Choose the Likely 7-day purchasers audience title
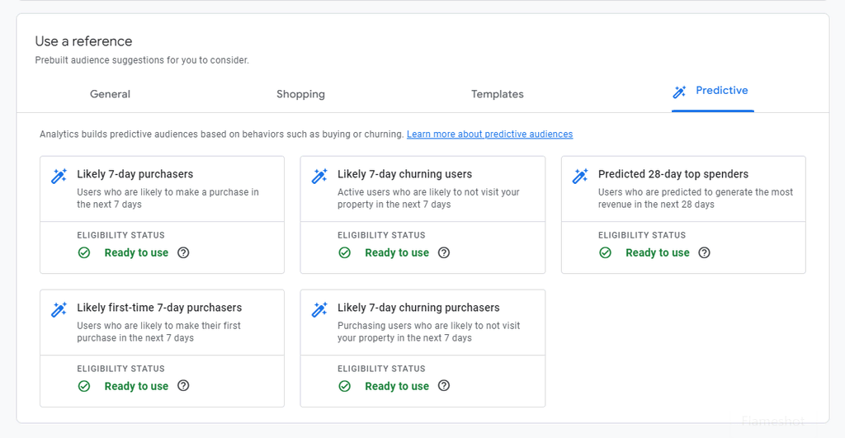 [135, 174]
